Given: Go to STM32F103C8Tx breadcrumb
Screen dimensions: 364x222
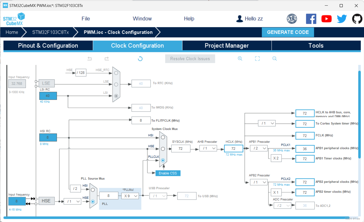Looking at the screenshot, I should tap(50, 32).
